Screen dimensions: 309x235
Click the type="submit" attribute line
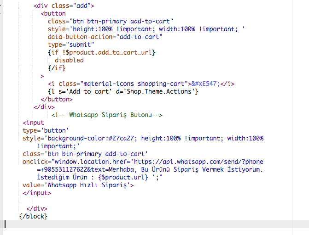[x=71, y=45]
